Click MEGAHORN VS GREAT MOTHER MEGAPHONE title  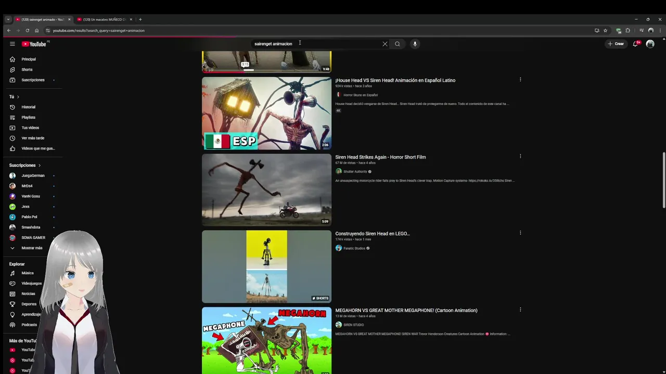point(406,310)
